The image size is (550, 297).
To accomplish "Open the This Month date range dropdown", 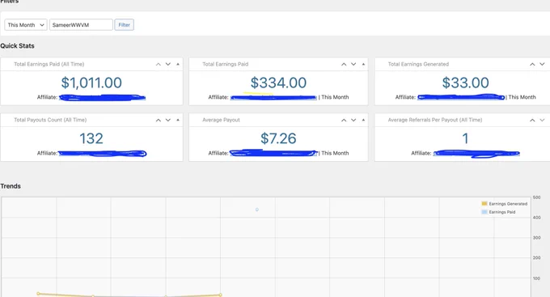I will pos(26,25).
